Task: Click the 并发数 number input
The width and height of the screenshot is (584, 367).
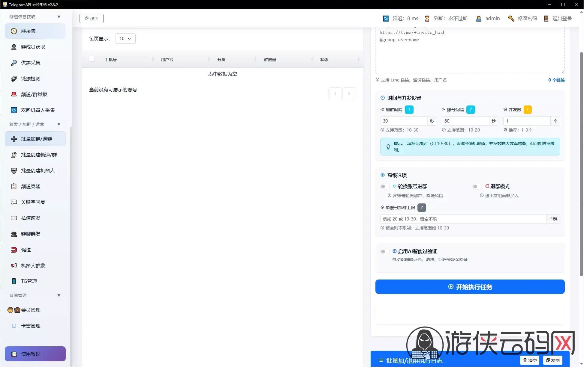Action: 527,121
